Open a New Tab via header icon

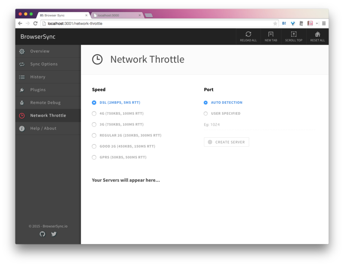coord(271,34)
